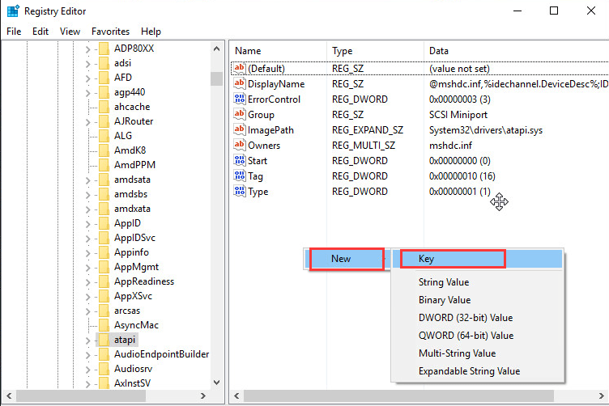
Task: Click the adsi folder icon
Action: 104,63
